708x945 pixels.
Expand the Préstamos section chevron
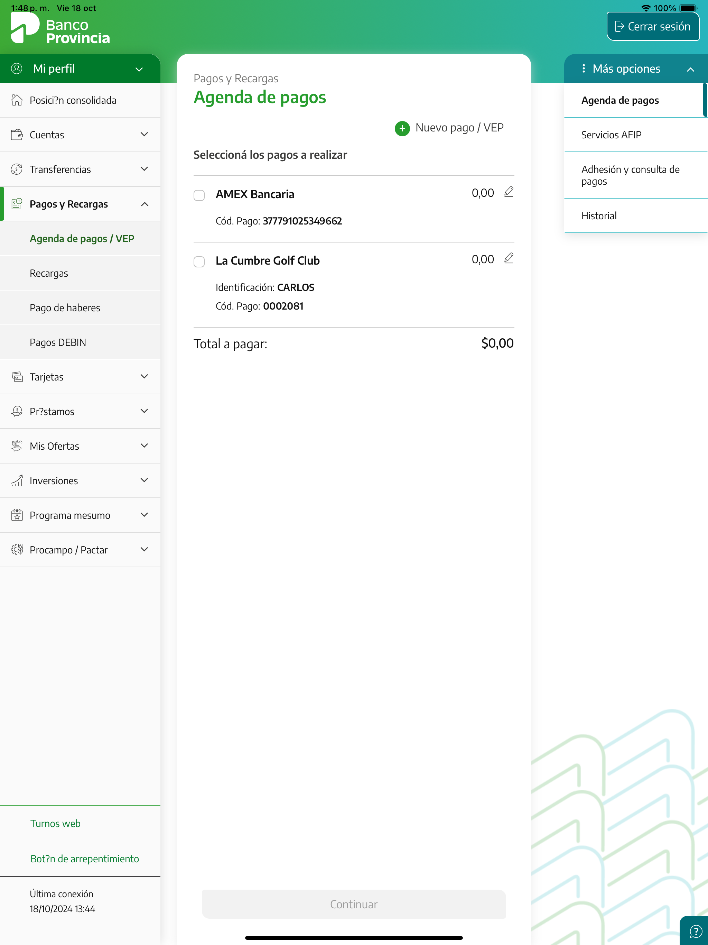click(145, 411)
